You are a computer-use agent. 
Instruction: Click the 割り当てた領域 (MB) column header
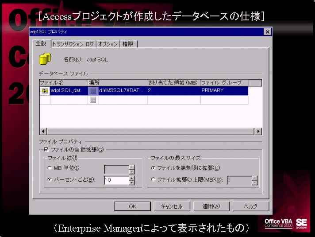174,83
